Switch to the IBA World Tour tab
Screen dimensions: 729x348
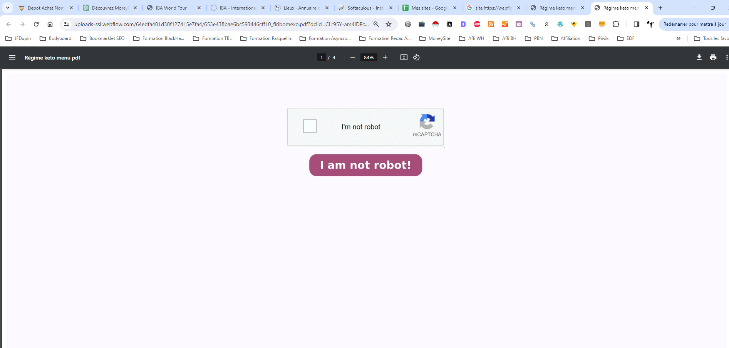click(x=171, y=8)
